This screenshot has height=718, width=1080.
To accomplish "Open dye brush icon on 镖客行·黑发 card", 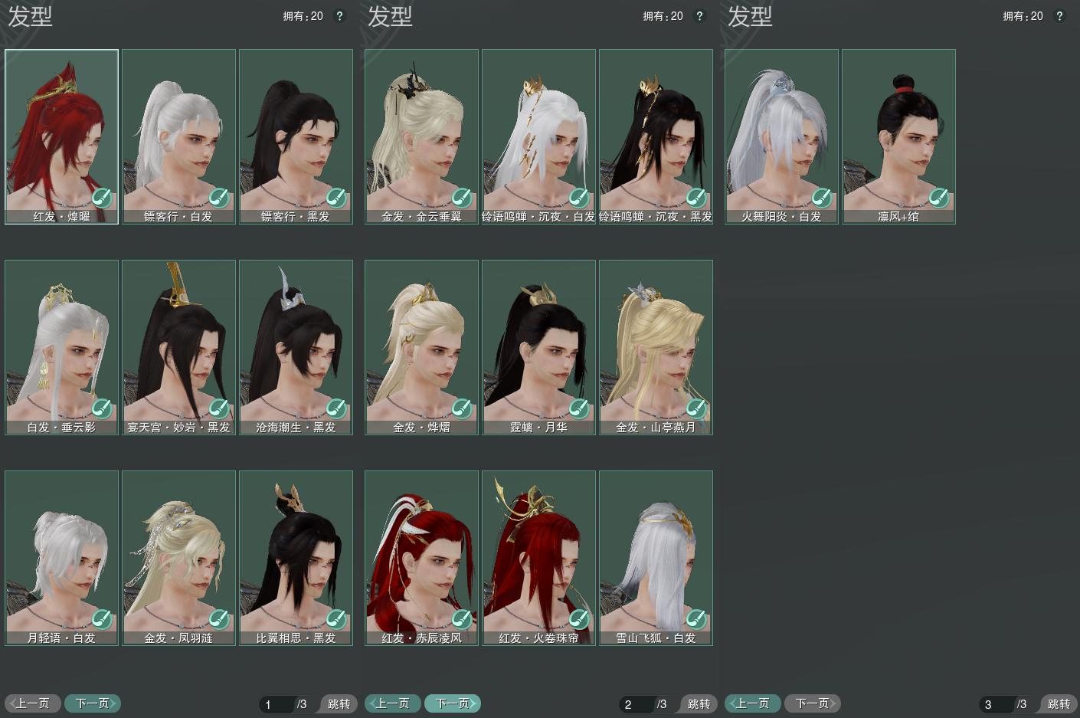I will coord(336,198).
